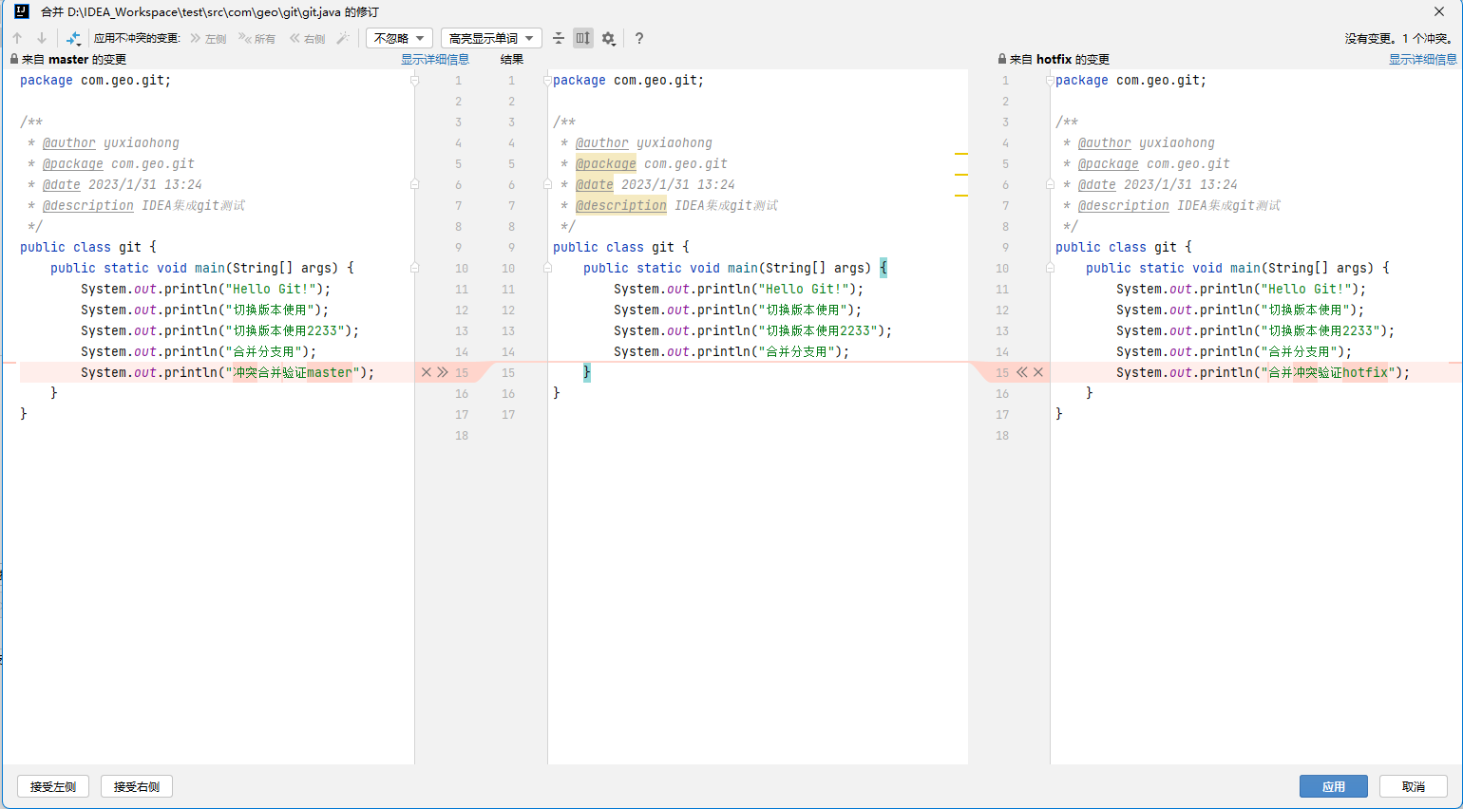Collapse fold marker at hotfix pane line 10
The image size is (1463, 809).
[x=1050, y=268]
